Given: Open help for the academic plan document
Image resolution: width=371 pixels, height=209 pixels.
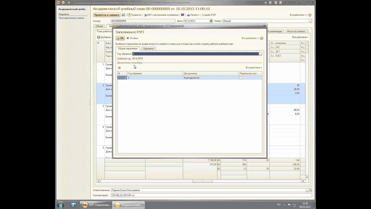Looking at the screenshot, I should pos(310,15).
